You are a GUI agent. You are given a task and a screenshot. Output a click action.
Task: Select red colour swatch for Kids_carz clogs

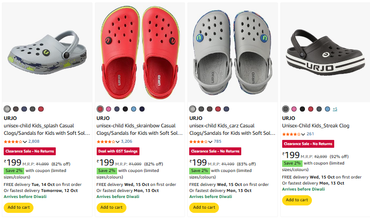(x=218, y=109)
